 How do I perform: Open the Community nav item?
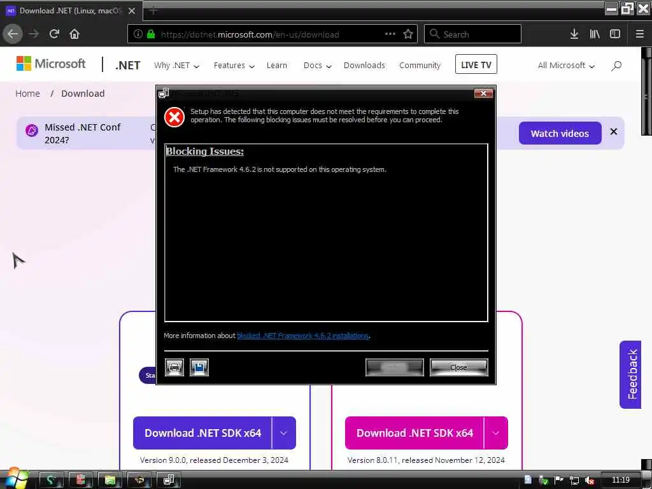pos(420,66)
